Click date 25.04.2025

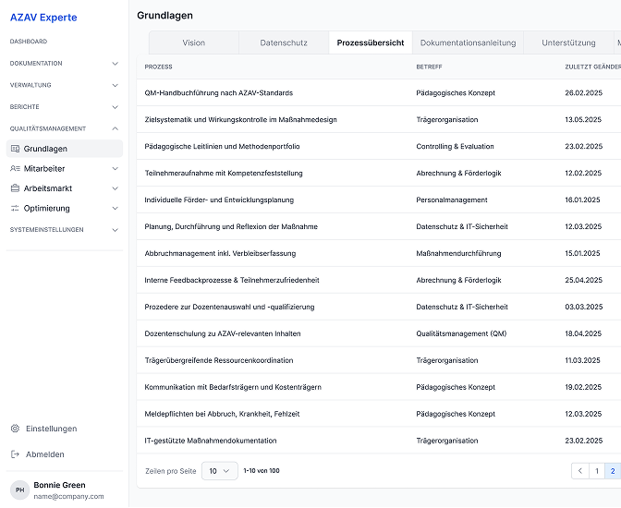point(584,280)
